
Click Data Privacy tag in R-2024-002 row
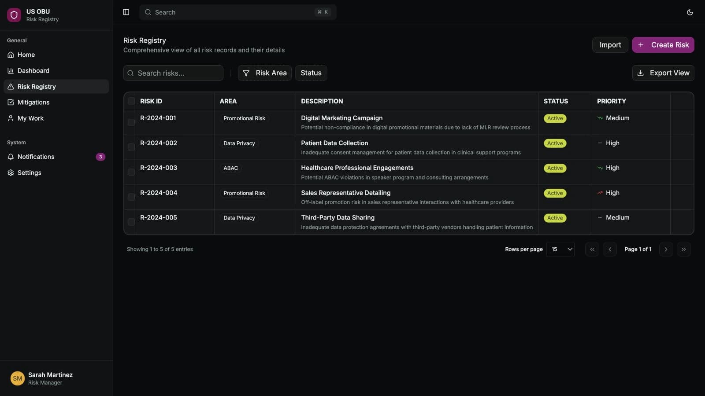[239, 143]
